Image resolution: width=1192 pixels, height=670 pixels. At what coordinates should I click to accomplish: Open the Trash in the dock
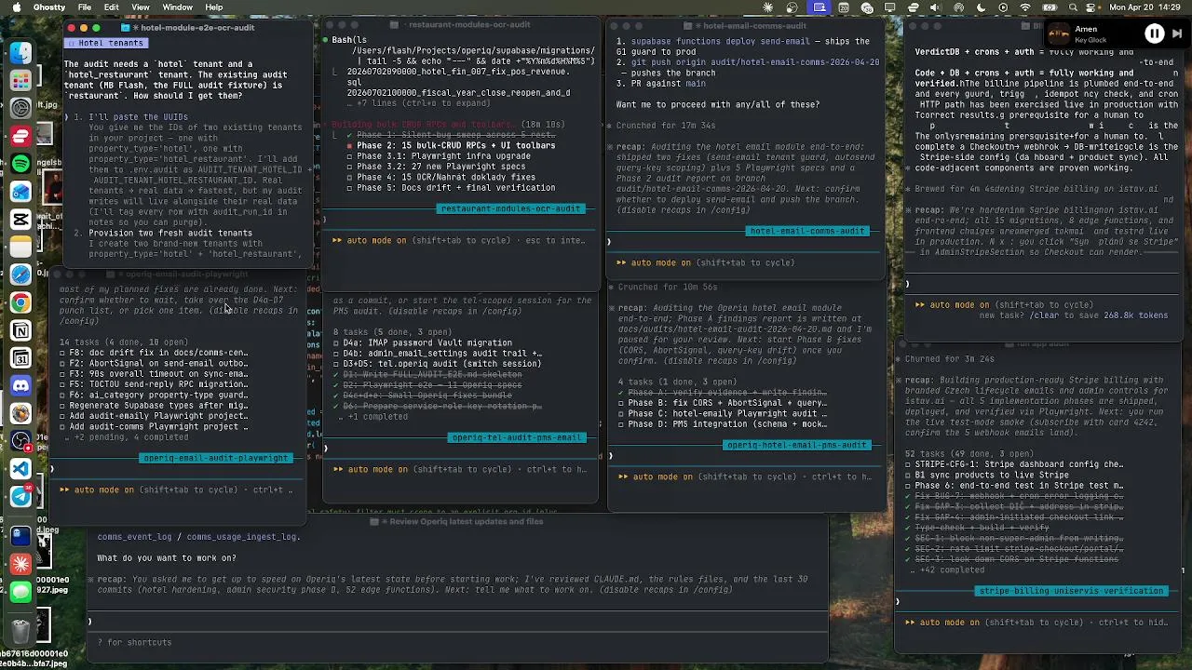(20, 632)
